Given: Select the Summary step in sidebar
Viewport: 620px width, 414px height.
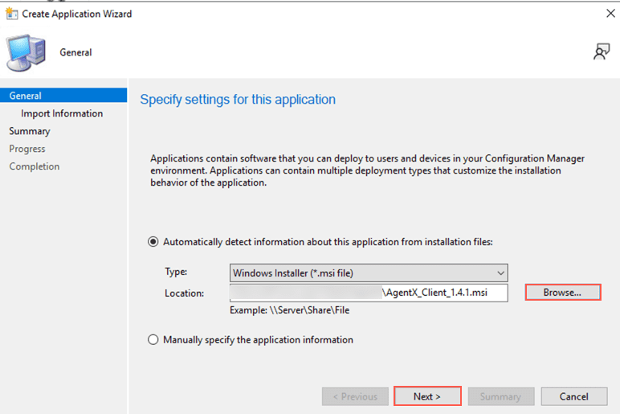Looking at the screenshot, I should tap(30, 131).
